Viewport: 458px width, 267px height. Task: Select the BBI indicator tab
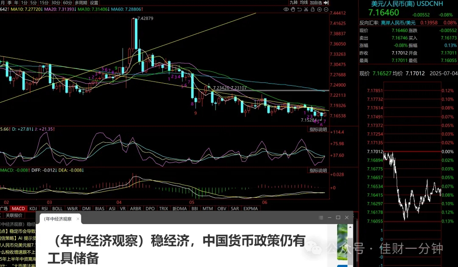pyautogui.click(x=195, y=208)
